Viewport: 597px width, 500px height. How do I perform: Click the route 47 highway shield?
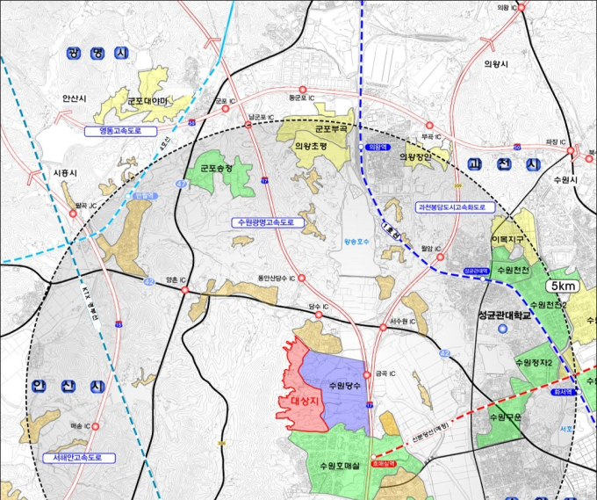(181, 184)
